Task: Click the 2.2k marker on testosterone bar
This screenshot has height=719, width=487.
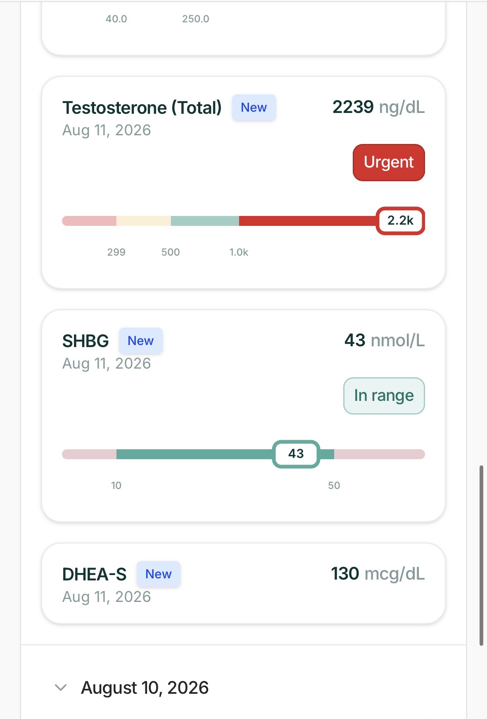Action: pos(400,220)
